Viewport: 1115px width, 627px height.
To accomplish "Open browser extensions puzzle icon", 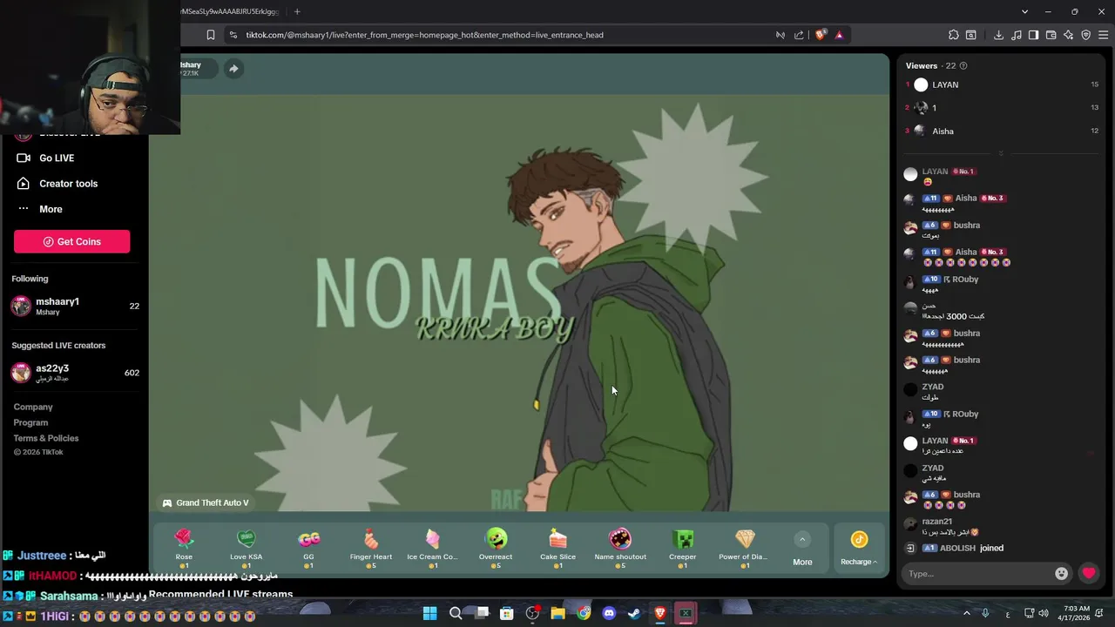I will (954, 35).
